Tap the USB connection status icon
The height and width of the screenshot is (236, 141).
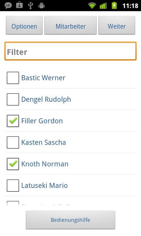click(30, 6)
